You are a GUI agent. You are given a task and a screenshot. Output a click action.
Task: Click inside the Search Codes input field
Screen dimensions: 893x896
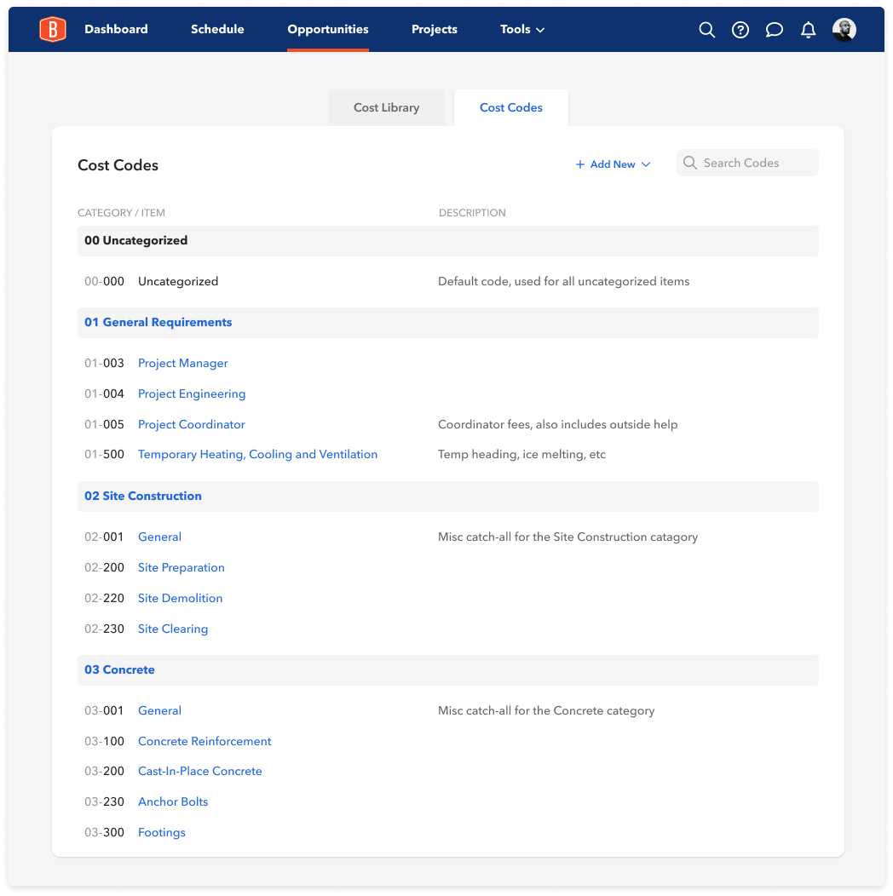tap(750, 162)
